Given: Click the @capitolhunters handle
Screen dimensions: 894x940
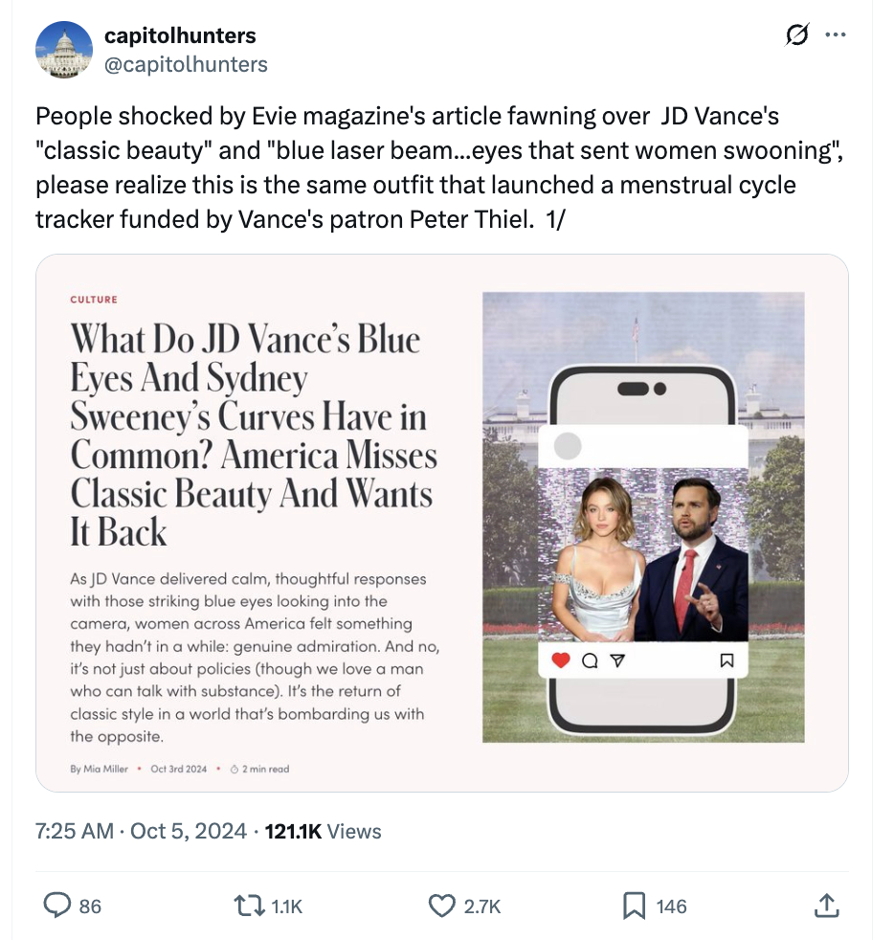Looking at the screenshot, I should tap(186, 65).
